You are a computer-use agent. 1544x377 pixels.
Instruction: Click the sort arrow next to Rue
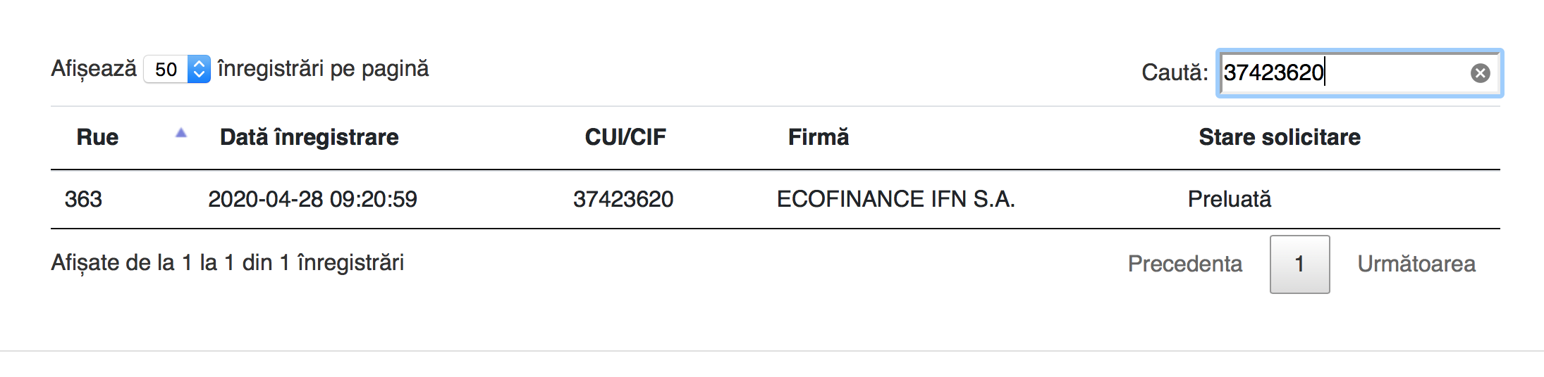(181, 133)
